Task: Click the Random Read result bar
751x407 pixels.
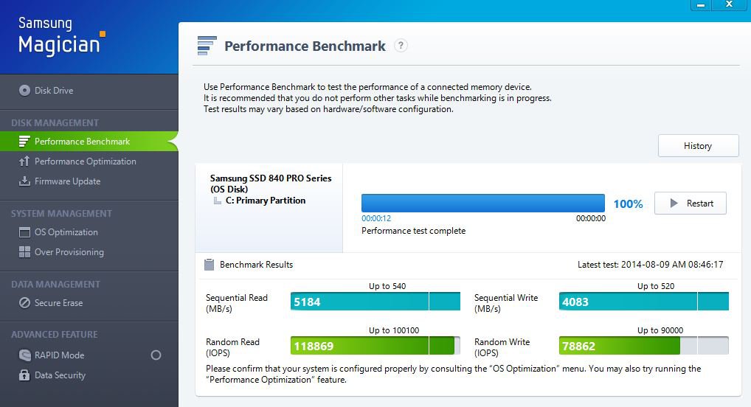Action: point(375,346)
